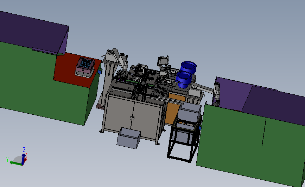The image size is (305, 187).
Task: Click the blue Z axis of the triad
Action: [24, 159]
